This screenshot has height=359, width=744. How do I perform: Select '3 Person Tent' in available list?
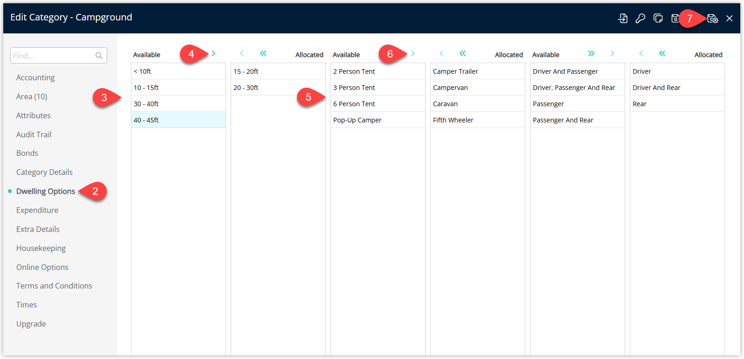(x=378, y=88)
